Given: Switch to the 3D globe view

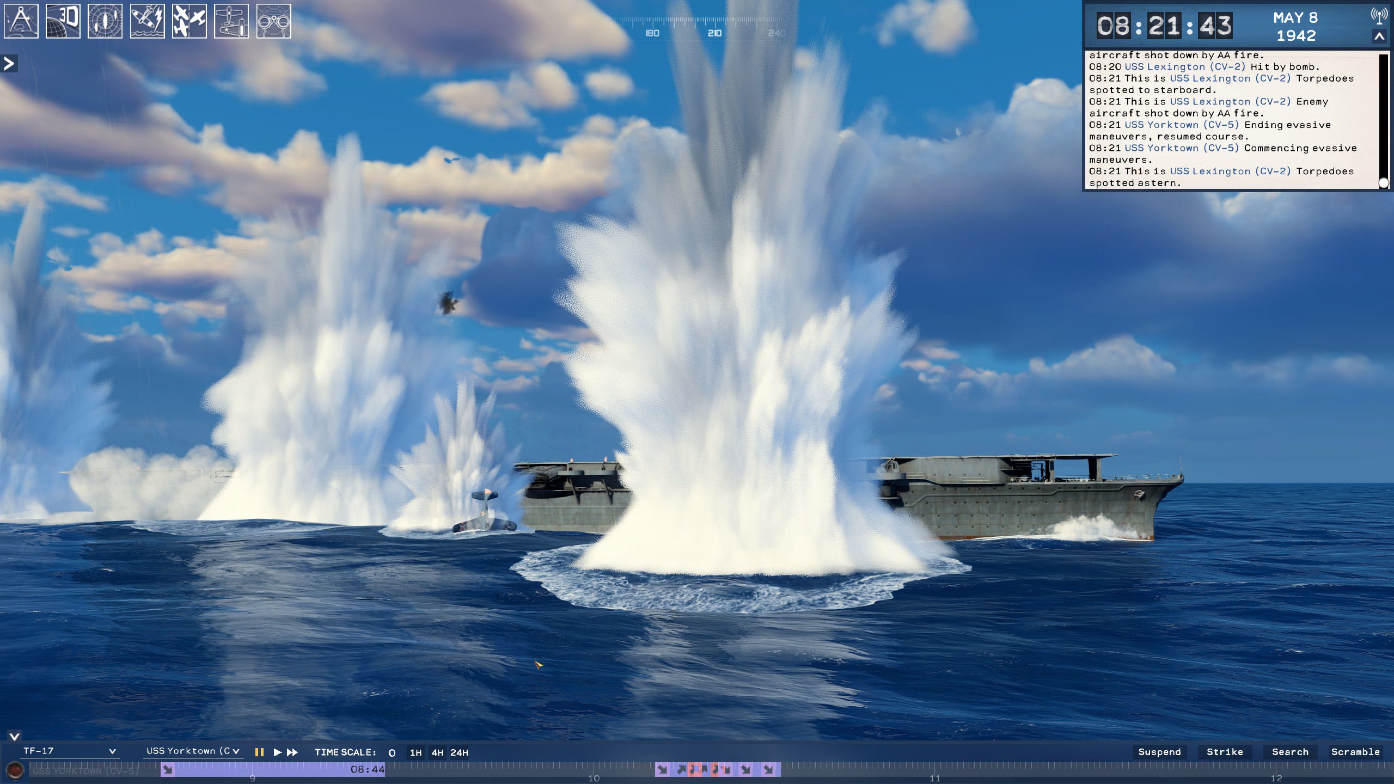Looking at the screenshot, I should (x=63, y=21).
